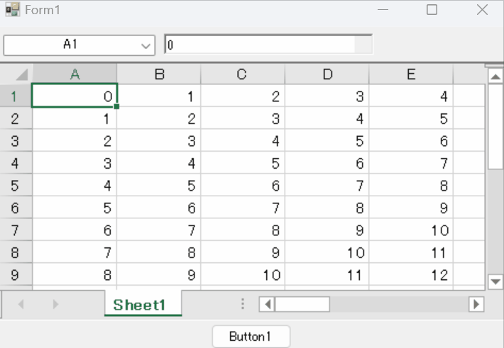Click cell D5 containing 7
The width and height of the screenshot is (504, 348).
click(327, 185)
